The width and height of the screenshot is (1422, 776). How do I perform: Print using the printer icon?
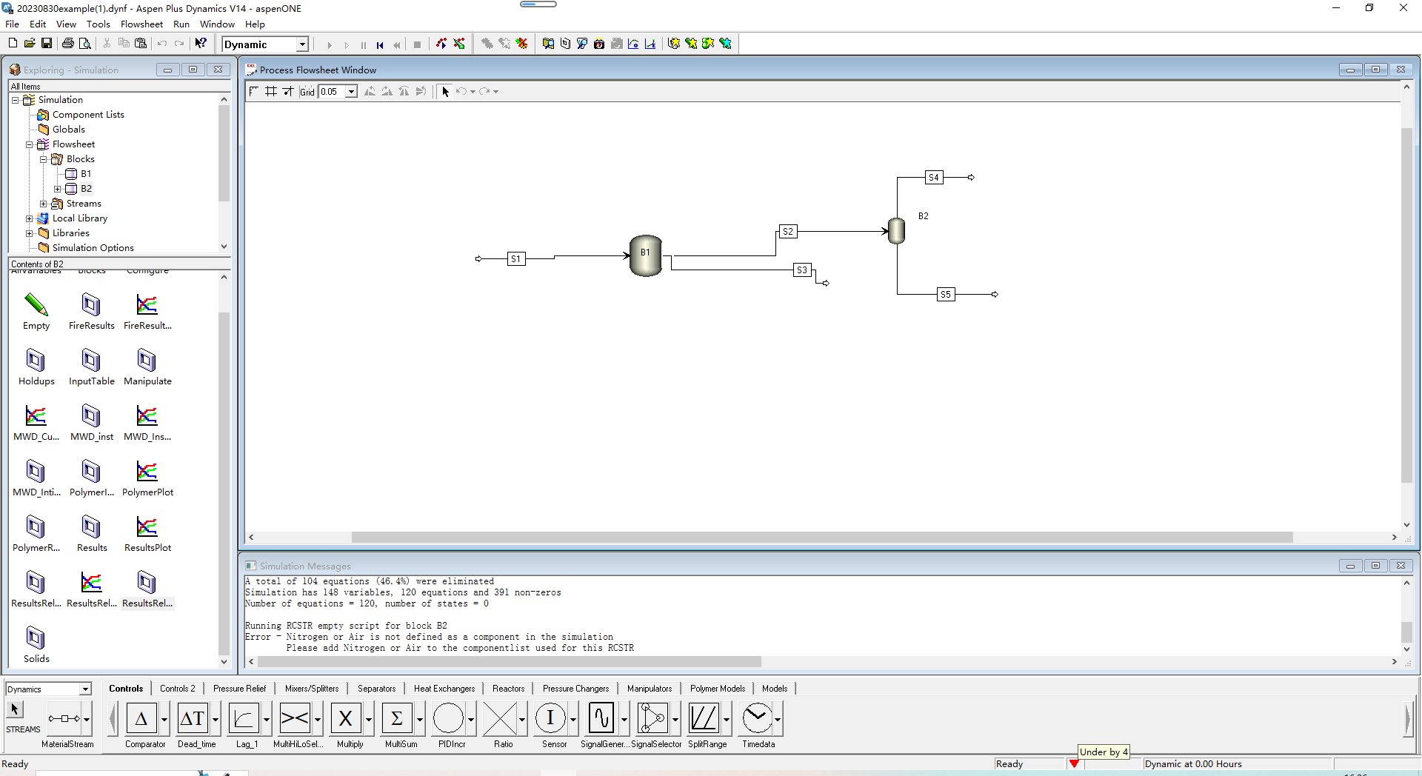(68, 44)
